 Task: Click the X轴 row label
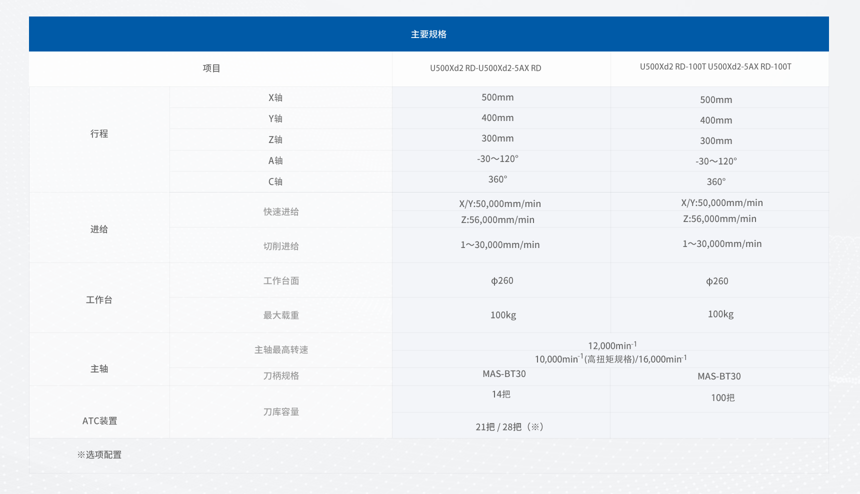coord(275,98)
